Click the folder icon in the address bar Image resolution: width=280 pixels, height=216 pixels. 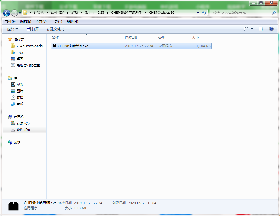coord(25,13)
